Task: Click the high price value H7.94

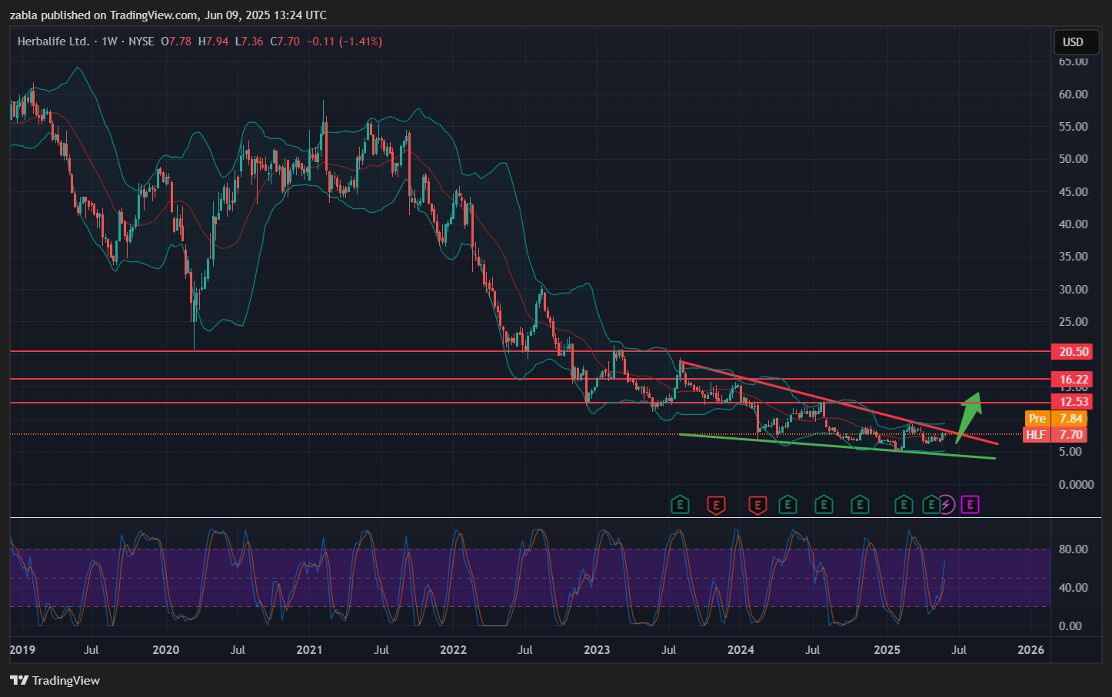Action: (213, 41)
